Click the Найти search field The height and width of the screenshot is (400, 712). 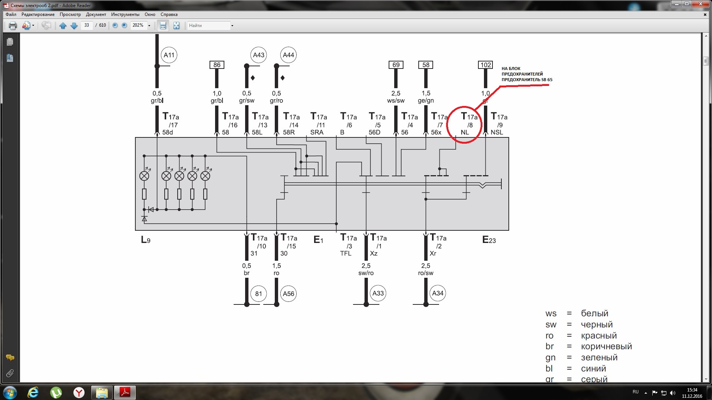point(208,26)
